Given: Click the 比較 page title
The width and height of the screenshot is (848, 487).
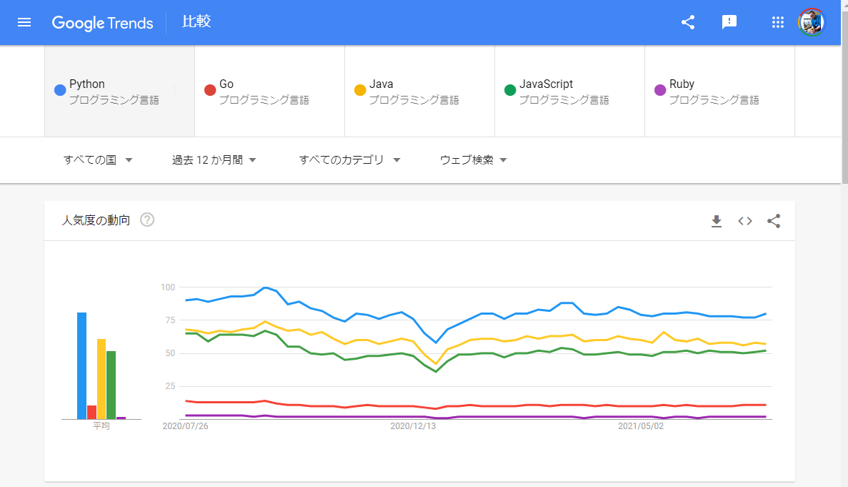Looking at the screenshot, I should [x=196, y=21].
